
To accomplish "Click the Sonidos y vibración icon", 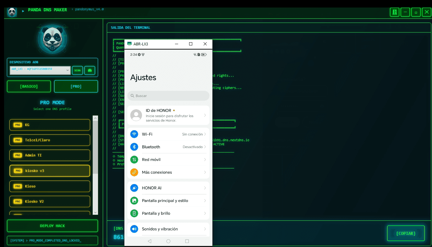I will tap(134, 229).
